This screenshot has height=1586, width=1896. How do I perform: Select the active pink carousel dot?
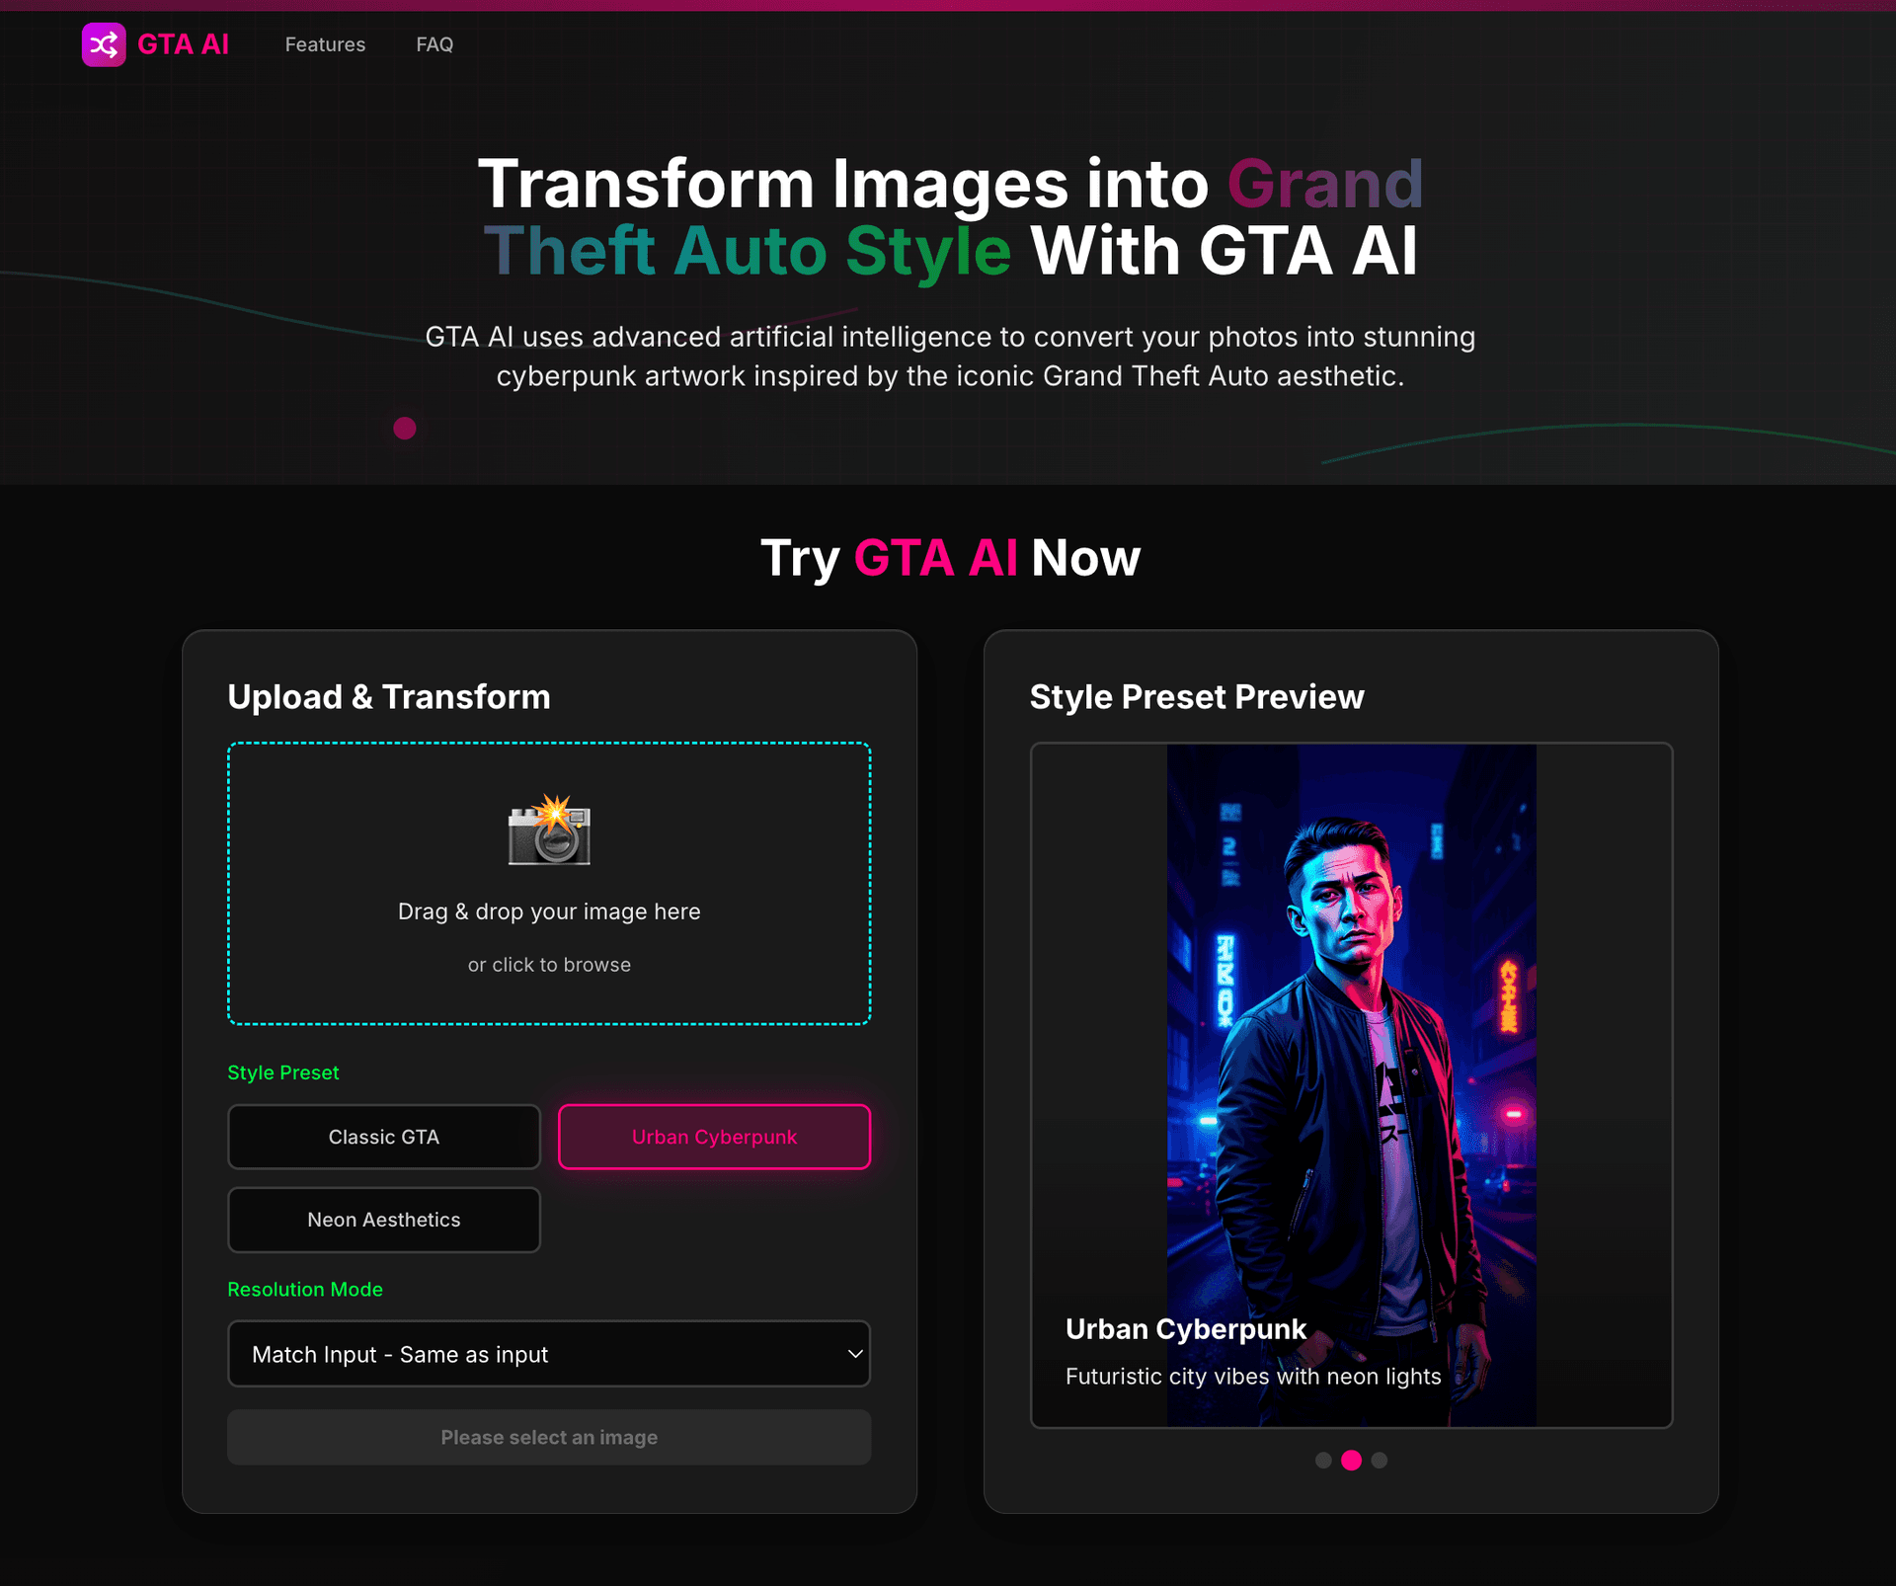coord(1351,1460)
